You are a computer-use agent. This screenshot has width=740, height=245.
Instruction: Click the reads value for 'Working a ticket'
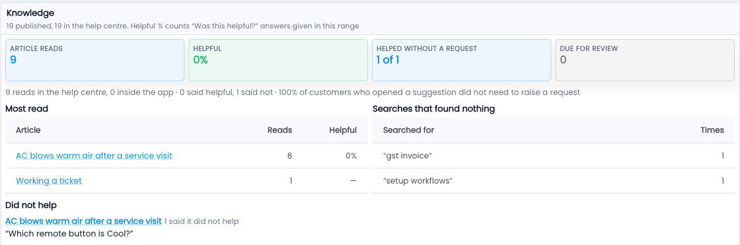pyautogui.click(x=291, y=181)
